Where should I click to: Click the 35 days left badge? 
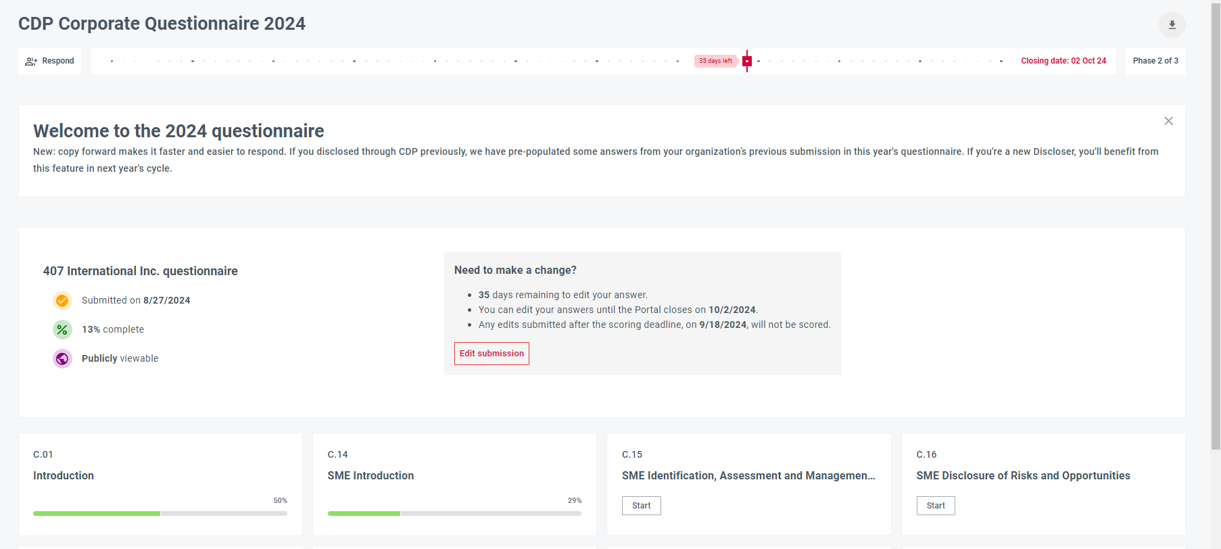tap(715, 61)
